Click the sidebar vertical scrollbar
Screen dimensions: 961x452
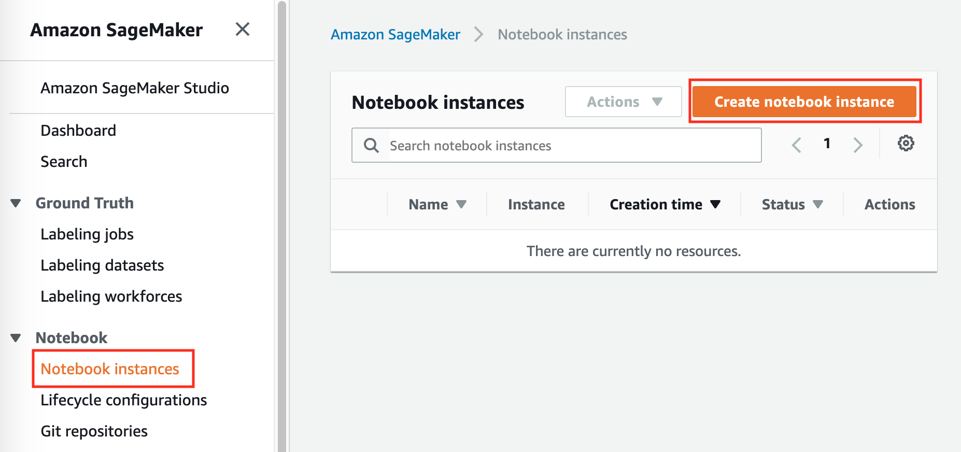tap(281, 226)
